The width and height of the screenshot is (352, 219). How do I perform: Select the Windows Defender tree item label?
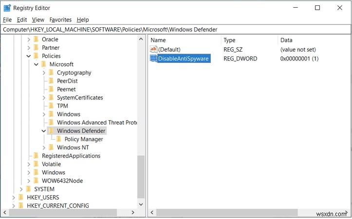pos(81,130)
